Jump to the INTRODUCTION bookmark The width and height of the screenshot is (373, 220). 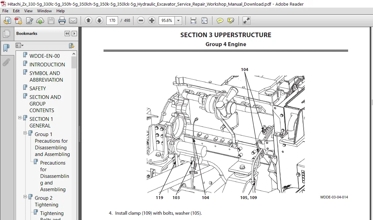pos(47,64)
